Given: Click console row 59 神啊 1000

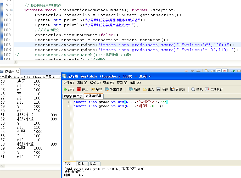Looking at the screenshot, I should click(x=21, y=148).
